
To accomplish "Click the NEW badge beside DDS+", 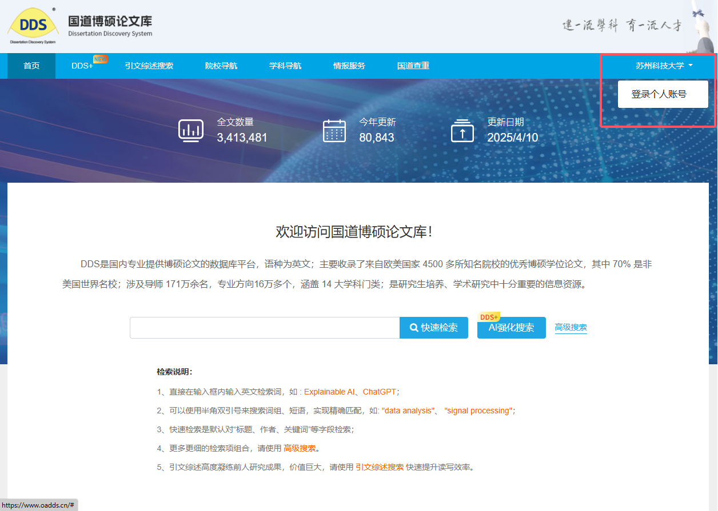I will pyautogui.click(x=101, y=59).
